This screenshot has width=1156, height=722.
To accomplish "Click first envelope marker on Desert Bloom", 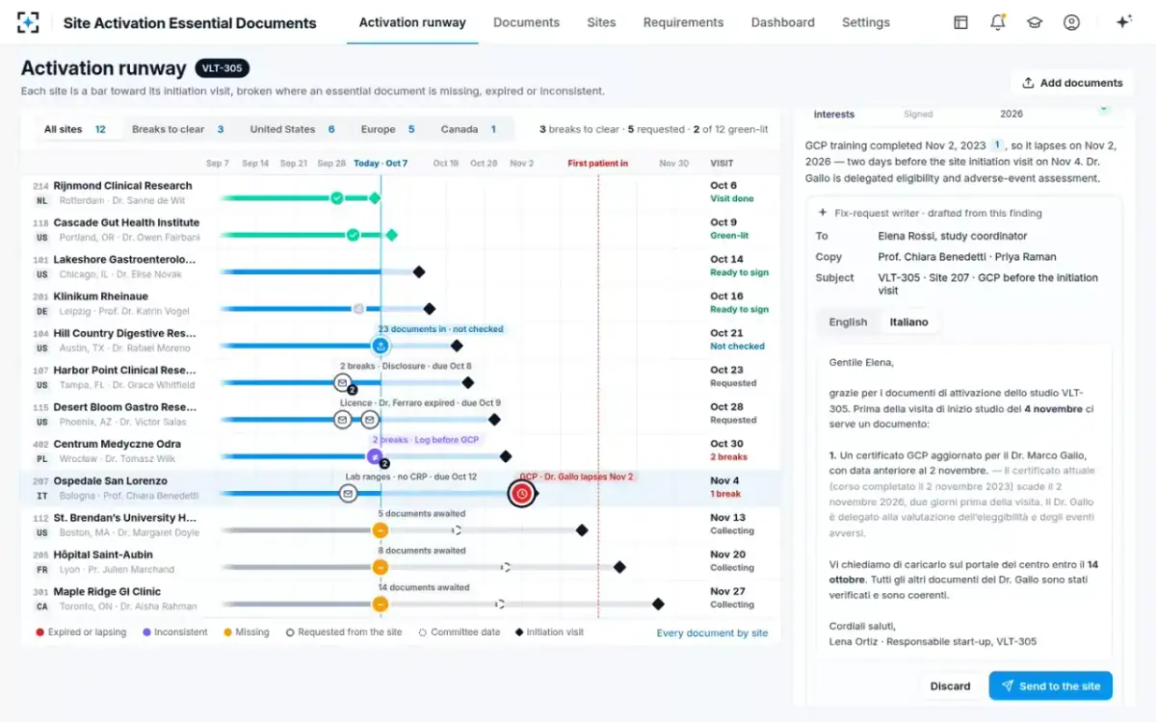I will tap(342, 420).
